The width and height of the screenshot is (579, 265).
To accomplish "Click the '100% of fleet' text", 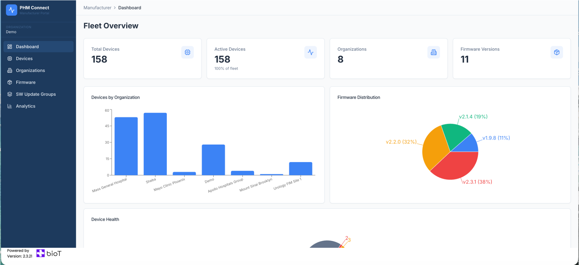I will coord(226,68).
